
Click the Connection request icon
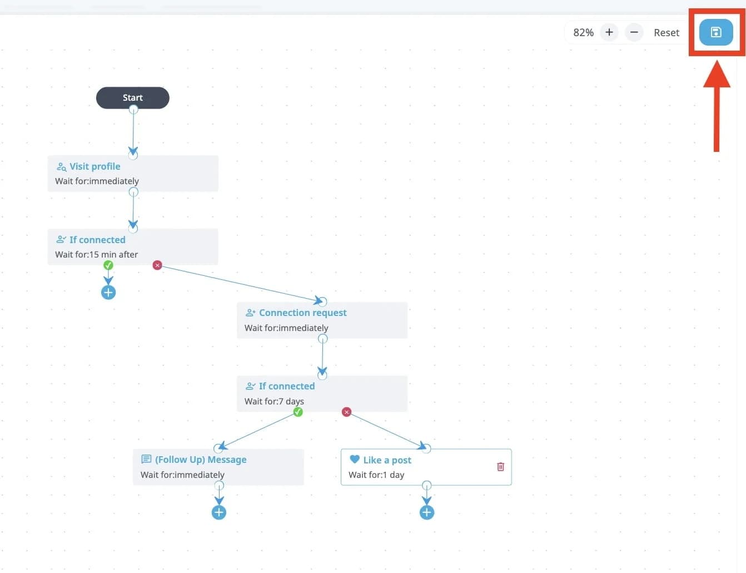[x=251, y=313]
